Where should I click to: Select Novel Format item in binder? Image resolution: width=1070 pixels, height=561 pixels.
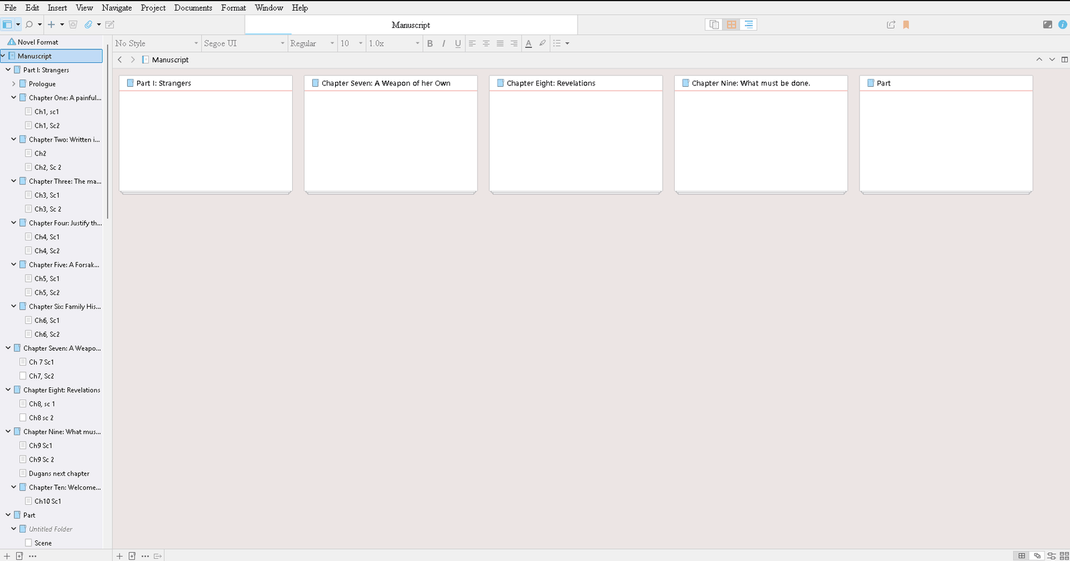point(37,42)
